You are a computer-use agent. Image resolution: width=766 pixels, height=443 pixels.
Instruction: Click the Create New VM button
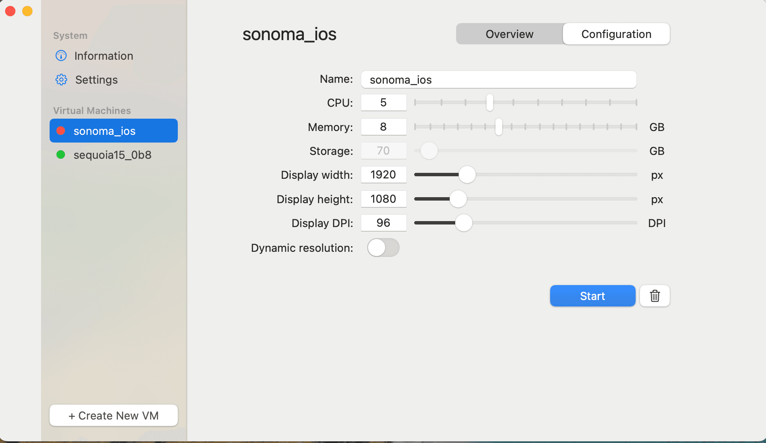pyautogui.click(x=113, y=415)
